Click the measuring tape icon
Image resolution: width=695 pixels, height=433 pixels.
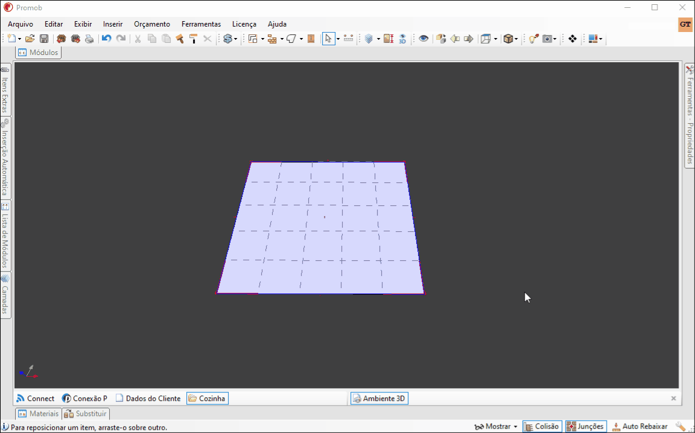(348, 39)
